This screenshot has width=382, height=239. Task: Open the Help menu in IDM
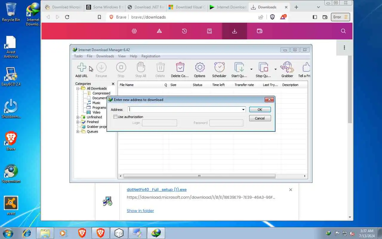(x=133, y=56)
